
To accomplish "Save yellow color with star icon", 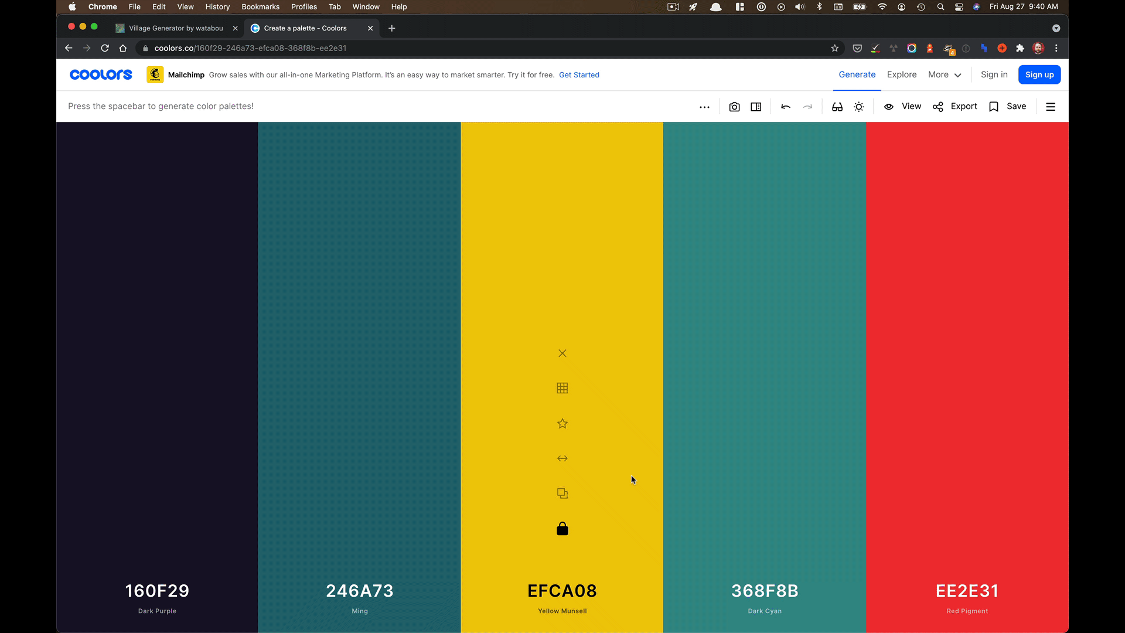I will (x=562, y=423).
